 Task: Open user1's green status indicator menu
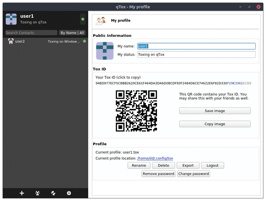click(x=83, y=19)
